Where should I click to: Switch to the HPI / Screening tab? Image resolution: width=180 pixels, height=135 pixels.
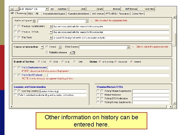(18, 13)
